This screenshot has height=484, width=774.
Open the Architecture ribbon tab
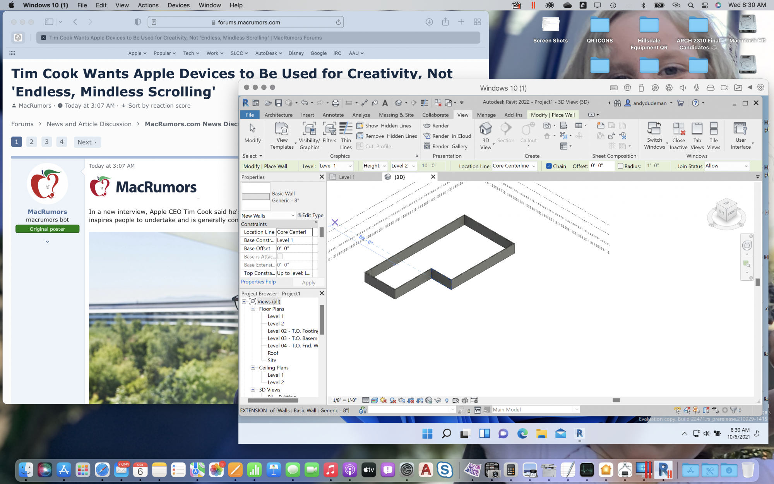[279, 115]
